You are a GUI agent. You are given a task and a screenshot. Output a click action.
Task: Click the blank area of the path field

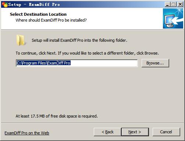[x=104, y=63]
